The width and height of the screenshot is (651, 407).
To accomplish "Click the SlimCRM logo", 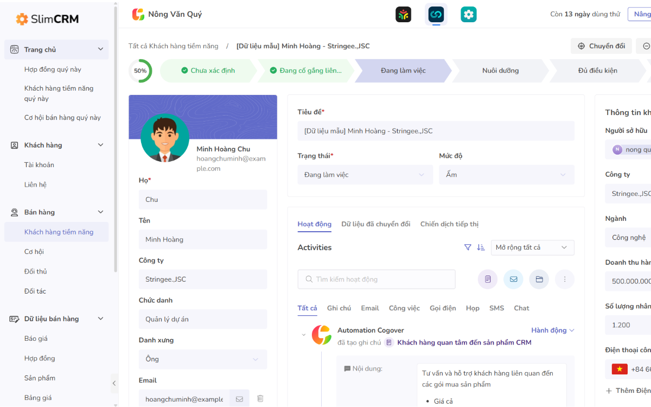I will (x=47, y=19).
